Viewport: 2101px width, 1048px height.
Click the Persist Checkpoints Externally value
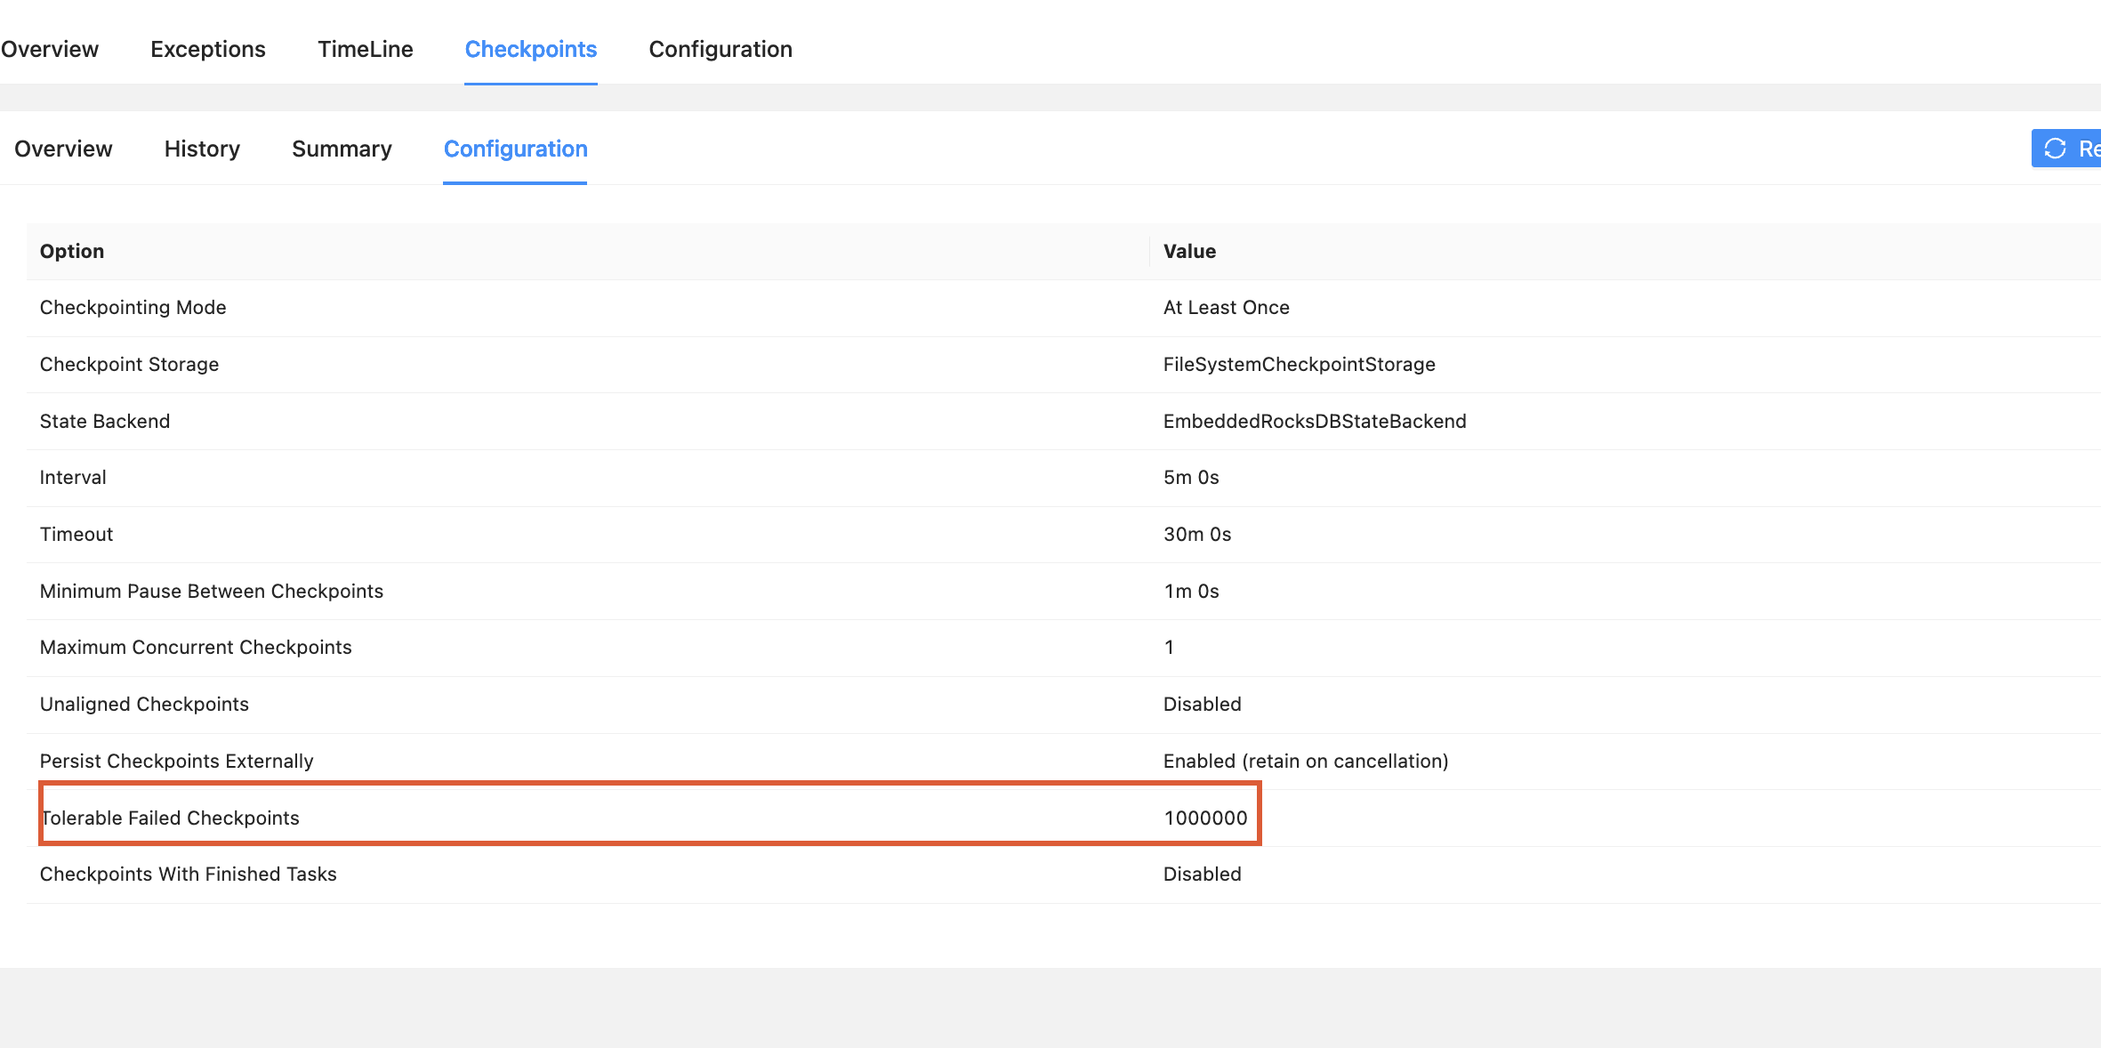(1305, 761)
